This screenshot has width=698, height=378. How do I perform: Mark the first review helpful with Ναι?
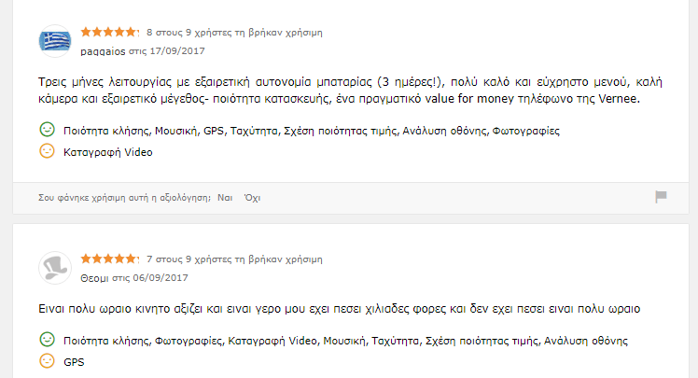(224, 198)
